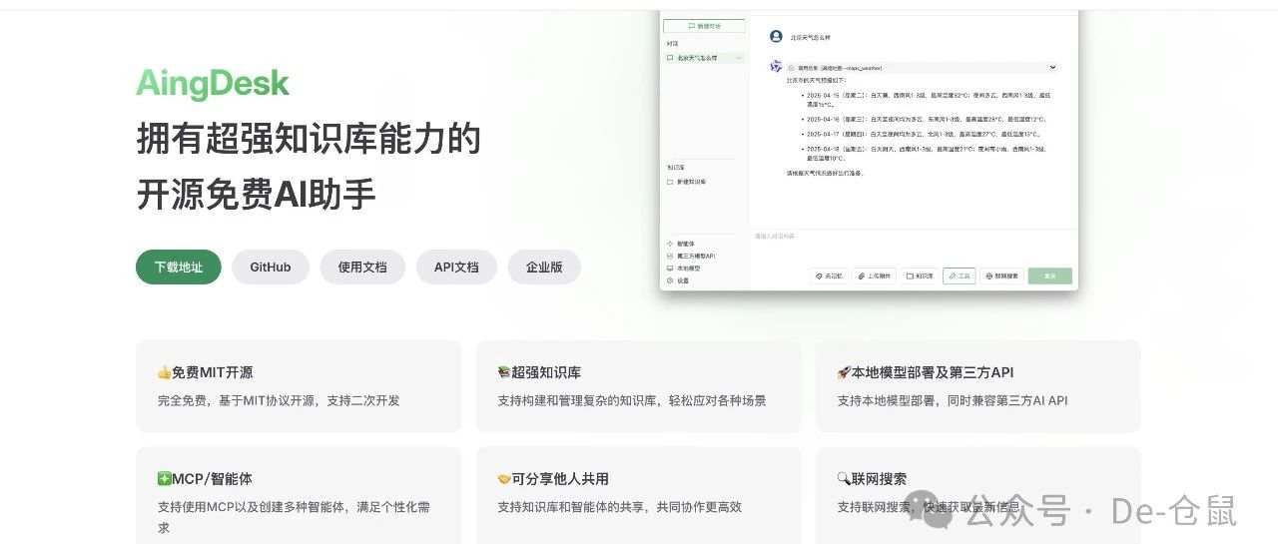
Task: Click the 超强知识库 card title
Action: pos(546,372)
